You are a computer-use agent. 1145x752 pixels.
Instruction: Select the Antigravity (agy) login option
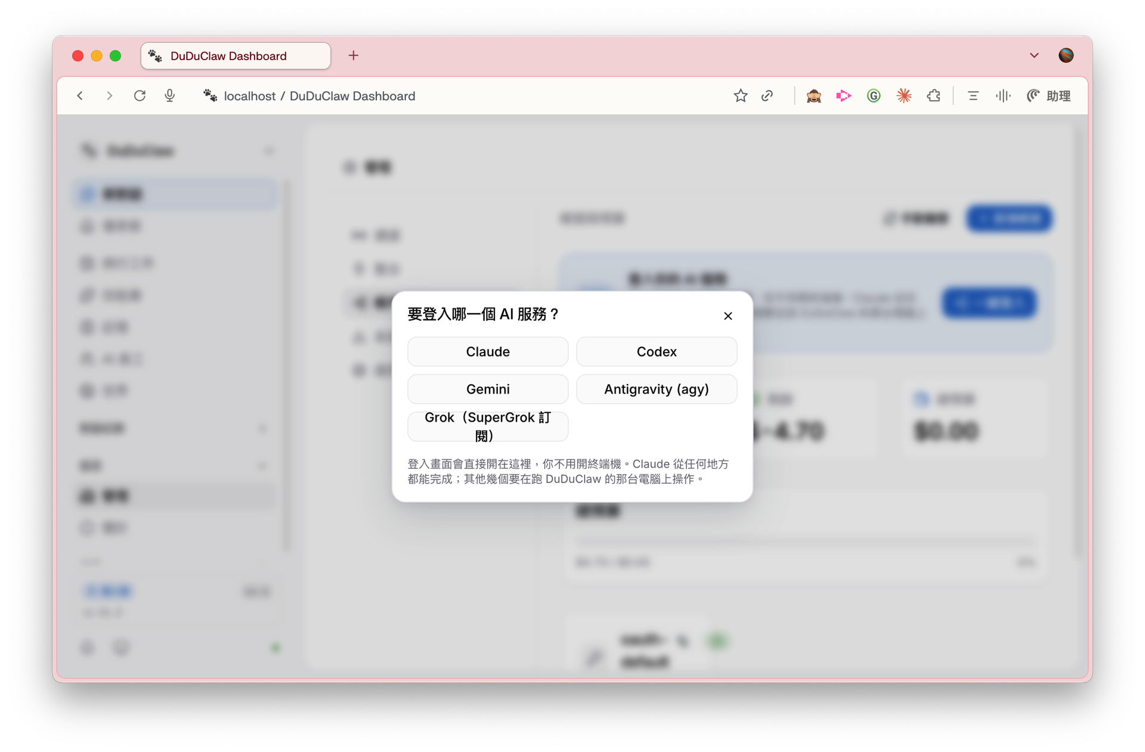[x=657, y=389]
